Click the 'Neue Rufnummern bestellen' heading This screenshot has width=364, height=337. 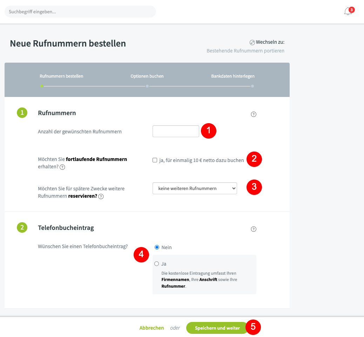point(68,43)
